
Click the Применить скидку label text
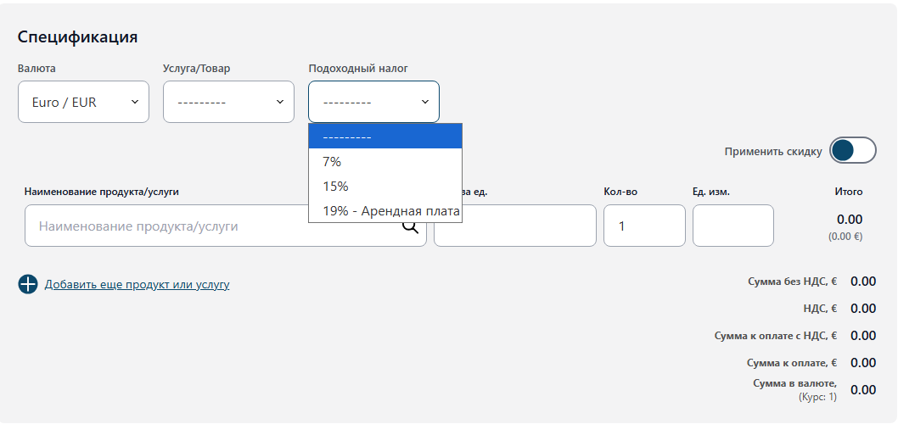pos(772,152)
